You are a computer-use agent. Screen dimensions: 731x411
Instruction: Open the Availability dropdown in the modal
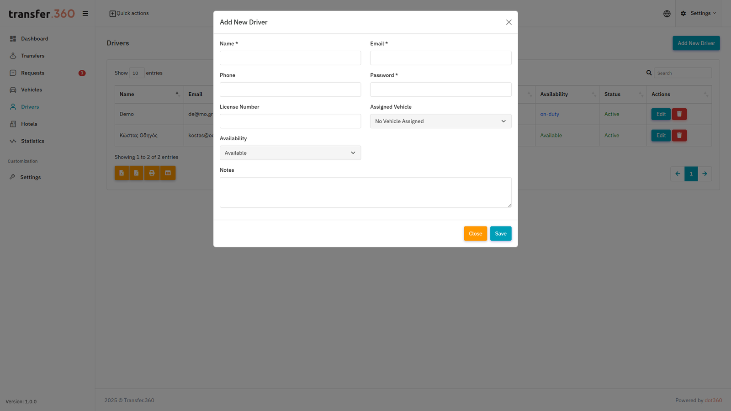(x=290, y=153)
